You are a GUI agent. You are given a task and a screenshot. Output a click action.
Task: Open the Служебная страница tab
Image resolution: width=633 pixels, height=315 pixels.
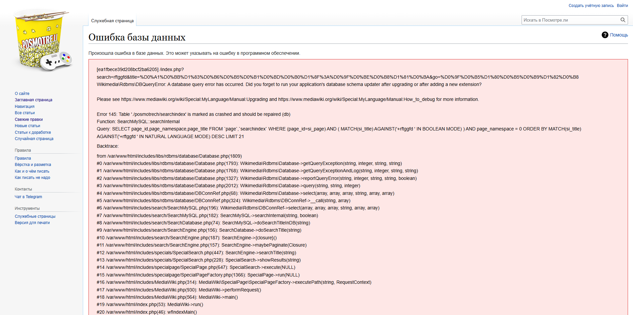[112, 21]
